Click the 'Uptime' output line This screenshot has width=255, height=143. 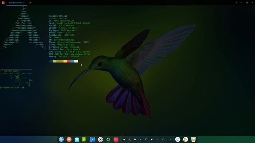point(63,28)
